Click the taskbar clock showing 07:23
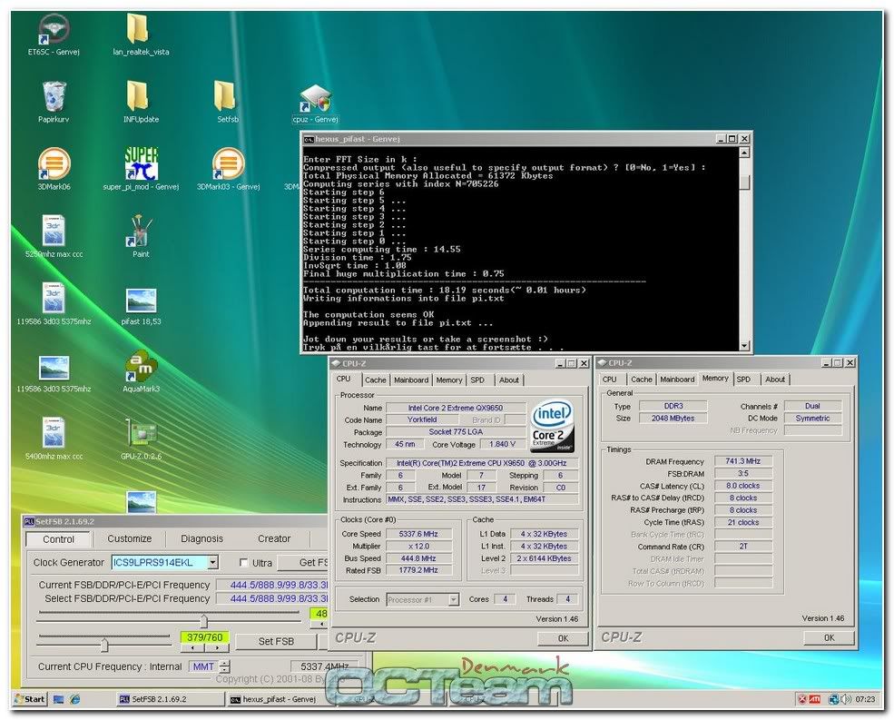This screenshot has height=720, width=894. (865, 699)
